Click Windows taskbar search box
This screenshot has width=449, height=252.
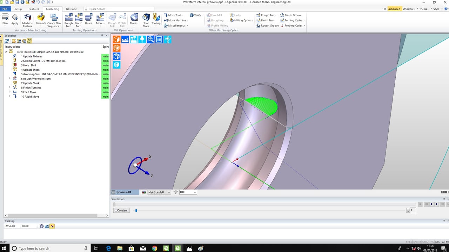pyautogui.click(x=50, y=248)
